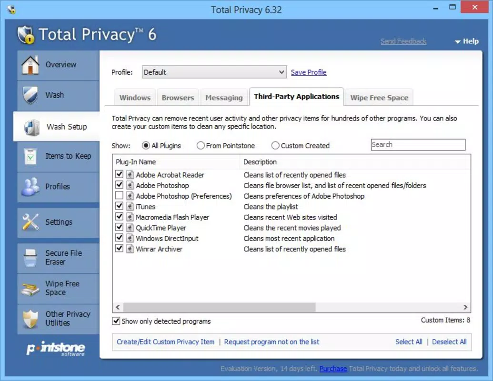This screenshot has height=381, width=493.
Task: Open the Profile dropdown list
Action: (214, 72)
